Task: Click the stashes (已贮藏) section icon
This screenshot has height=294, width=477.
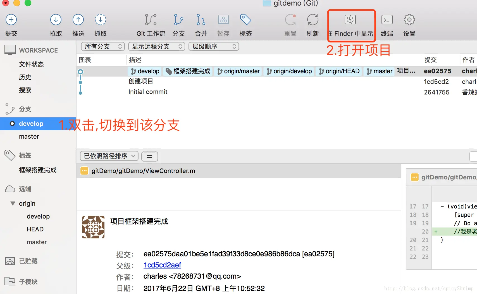Action: click(x=10, y=261)
